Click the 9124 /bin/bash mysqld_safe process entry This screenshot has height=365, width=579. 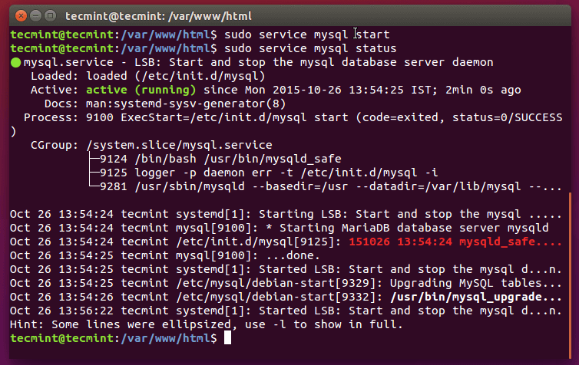(193, 159)
